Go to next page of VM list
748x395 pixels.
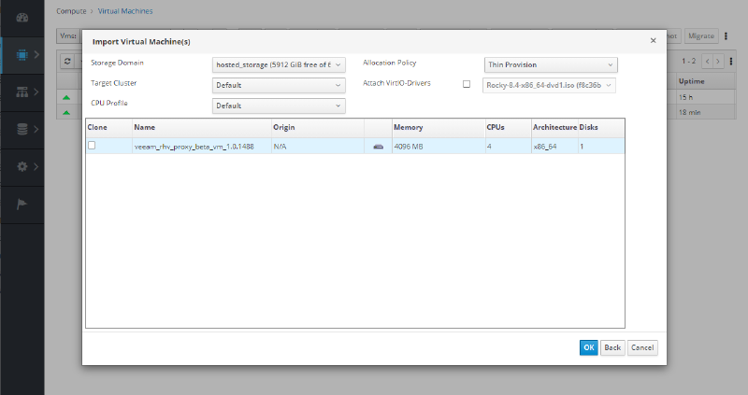pos(717,61)
